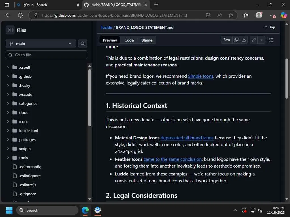
Task: Open the Windows Start menu
Action: point(9,210)
